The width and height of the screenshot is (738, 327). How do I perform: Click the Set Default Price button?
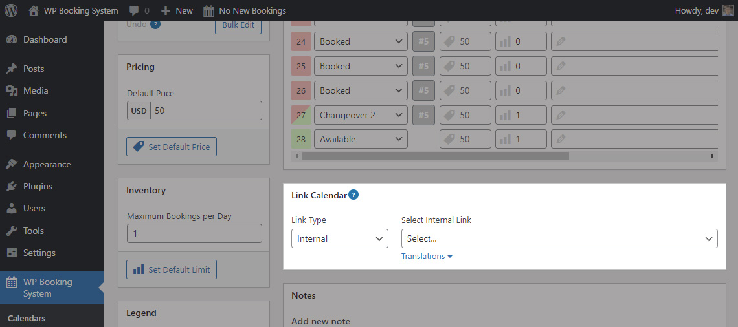pos(172,147)
